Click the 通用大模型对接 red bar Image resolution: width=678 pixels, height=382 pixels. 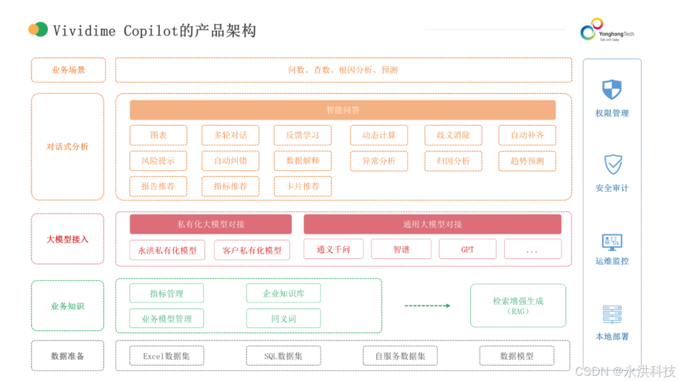433,224
